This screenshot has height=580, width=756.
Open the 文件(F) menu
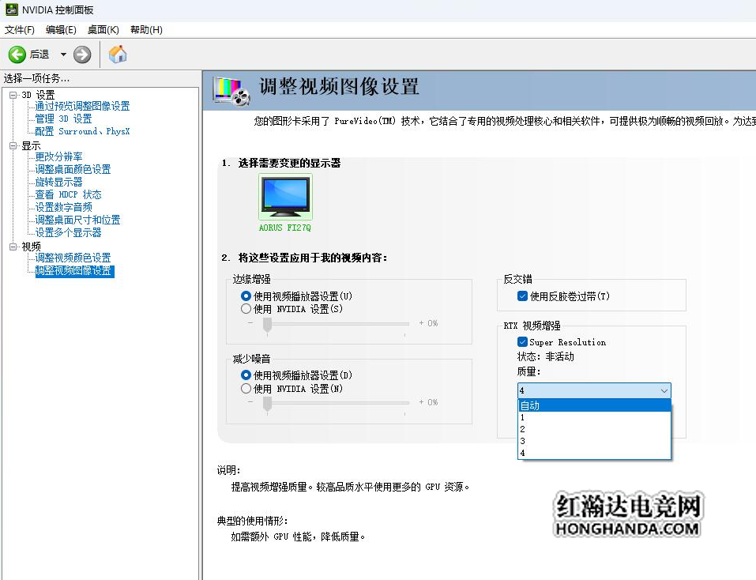(x=20, y=30)
